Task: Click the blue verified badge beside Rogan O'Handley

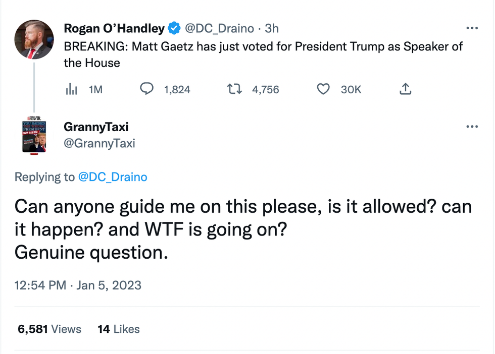Action: click(174, 29)
